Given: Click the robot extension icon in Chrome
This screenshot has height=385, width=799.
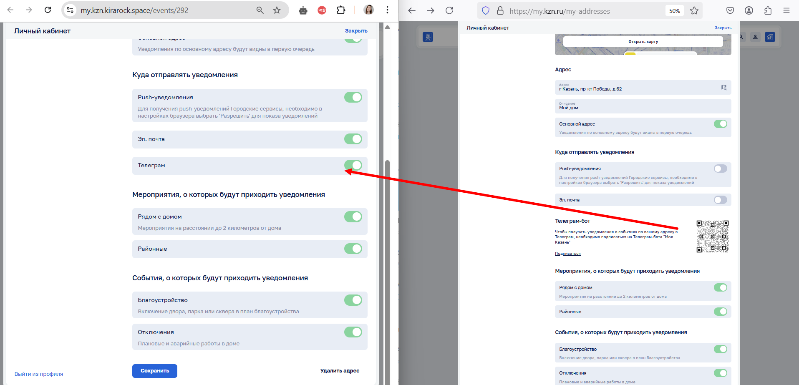Looking at the screenshot, I should (x=303, y=10).
